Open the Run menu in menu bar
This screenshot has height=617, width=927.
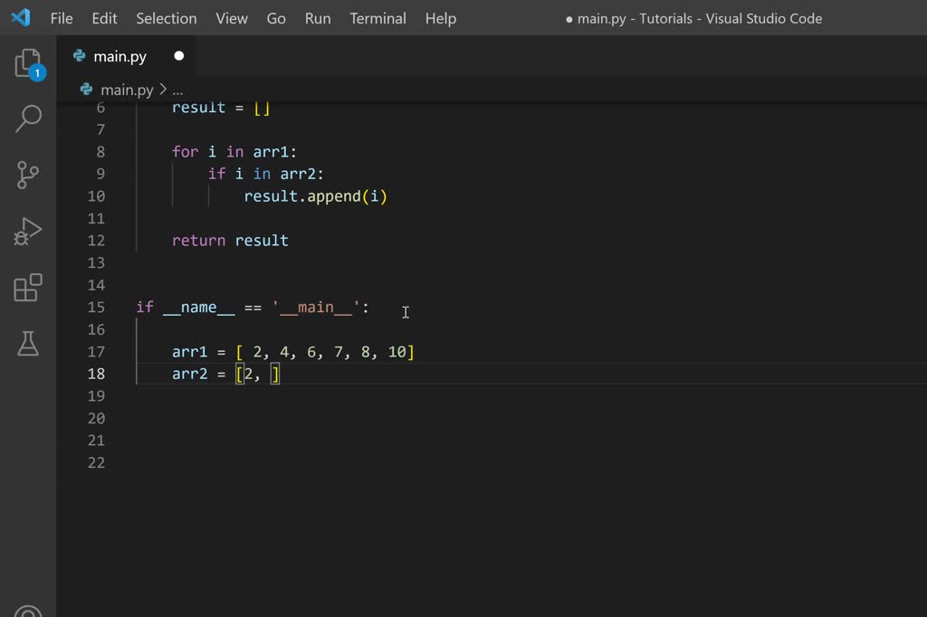[318, 18]
